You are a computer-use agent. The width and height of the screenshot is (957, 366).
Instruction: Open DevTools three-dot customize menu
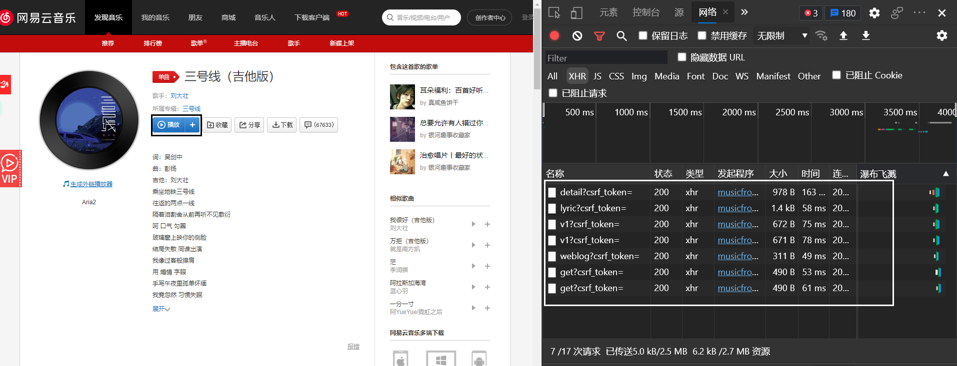tap(919, 12)
